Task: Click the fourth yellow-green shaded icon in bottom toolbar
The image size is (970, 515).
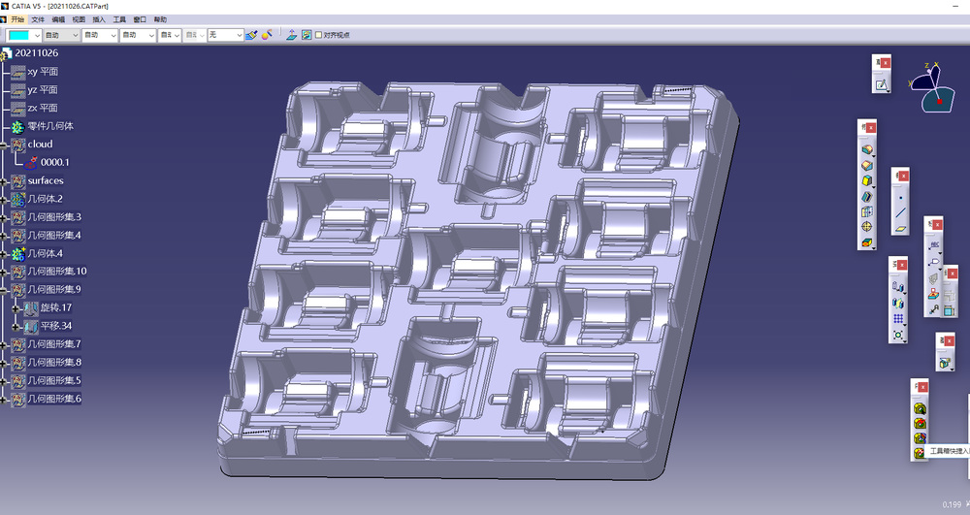Action: point(920,453)
